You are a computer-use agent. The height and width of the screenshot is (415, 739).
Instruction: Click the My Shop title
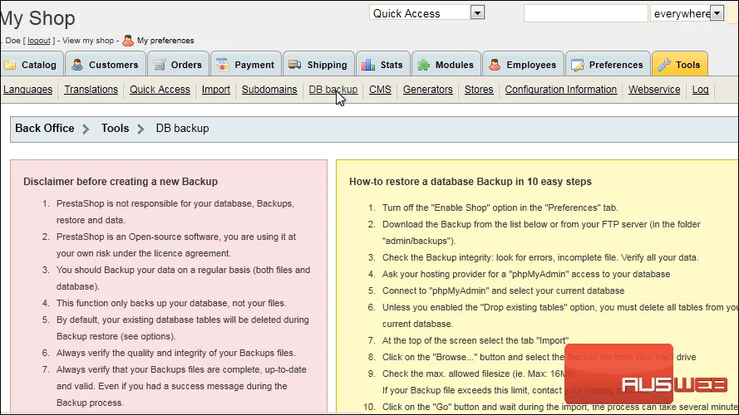(x=37, y=18)
